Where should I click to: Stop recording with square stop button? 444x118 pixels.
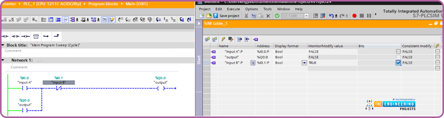click(x=362, y=15)
